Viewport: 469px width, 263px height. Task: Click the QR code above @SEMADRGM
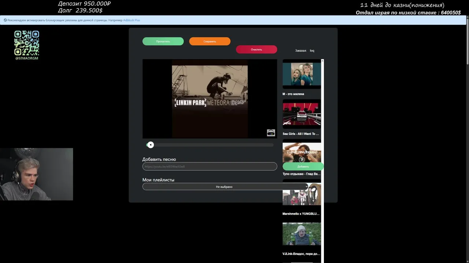27,43
